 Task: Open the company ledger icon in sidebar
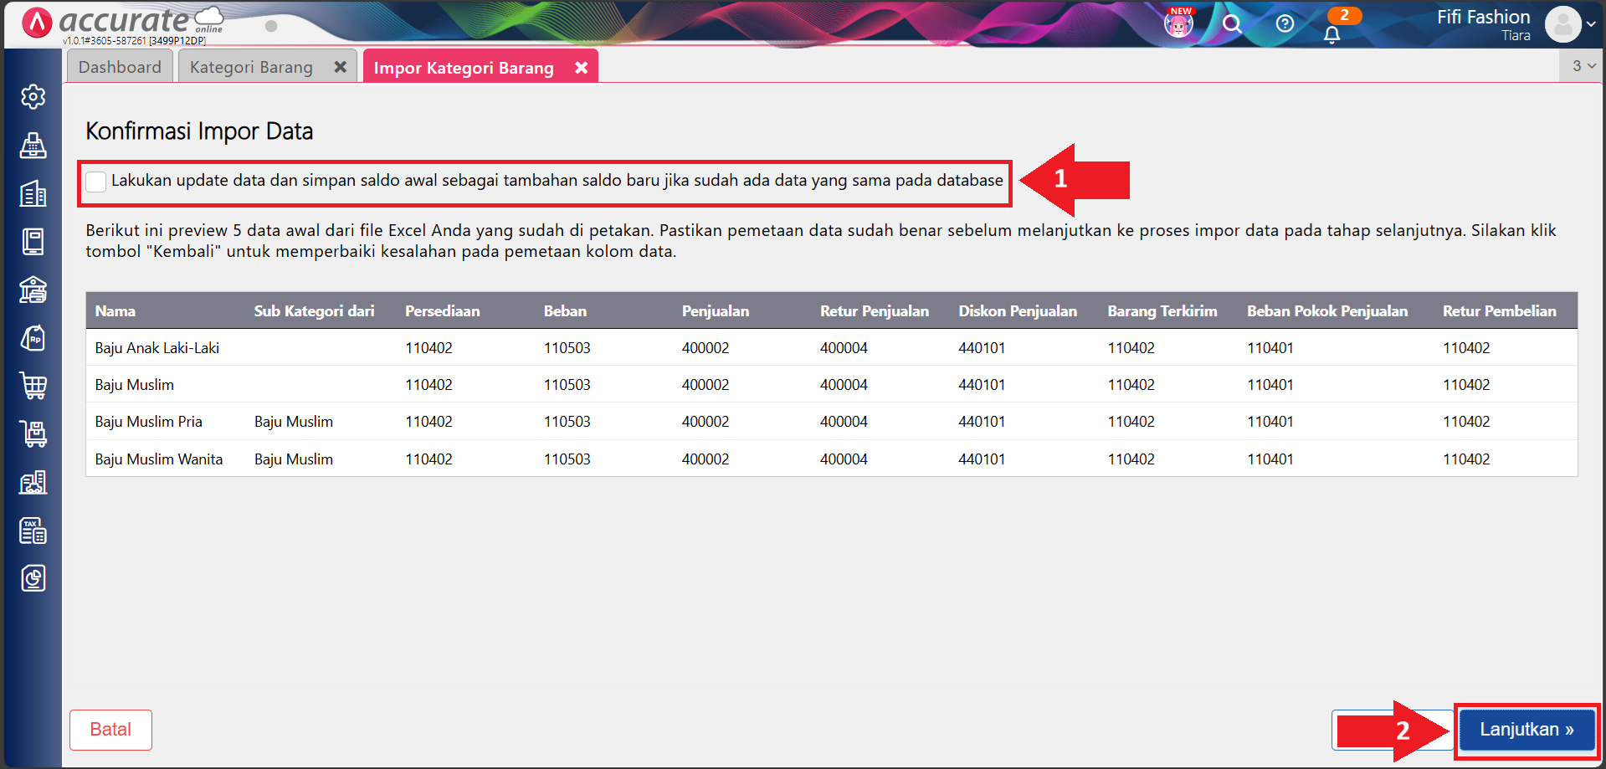pyautogui.click(x=33, y=193)
